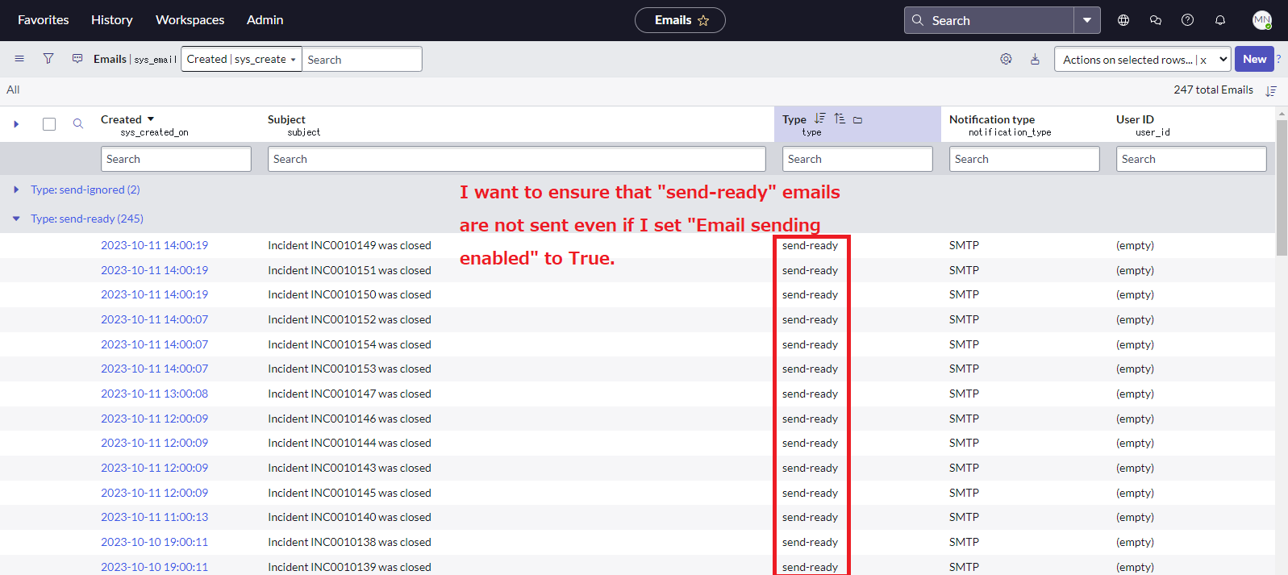Click the download/export icon beside the gear
The height and width of the screenshot is (575, 1288).
tap(1035, 59)
